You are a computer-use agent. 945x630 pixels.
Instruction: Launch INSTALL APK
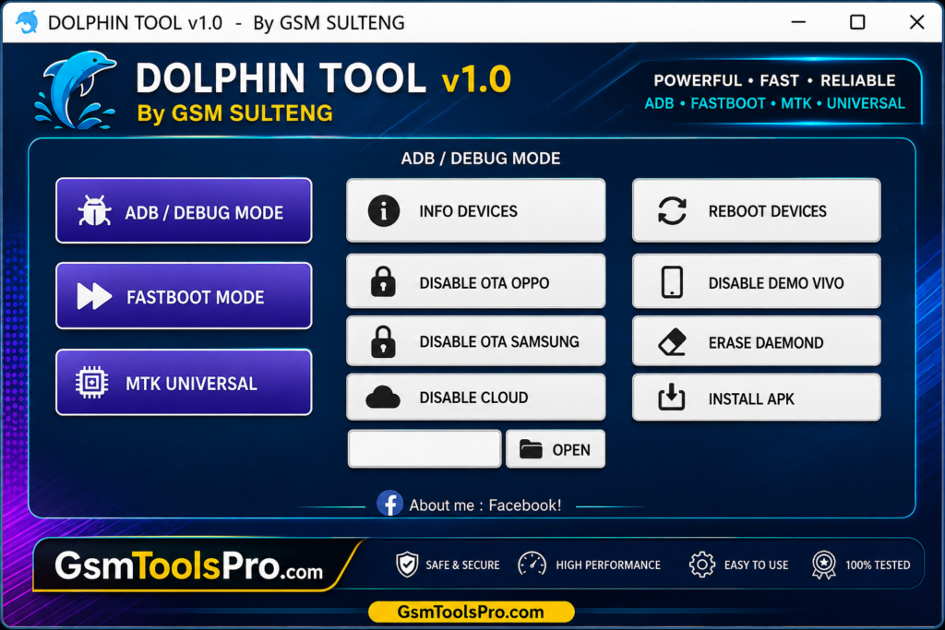[757, 398]
